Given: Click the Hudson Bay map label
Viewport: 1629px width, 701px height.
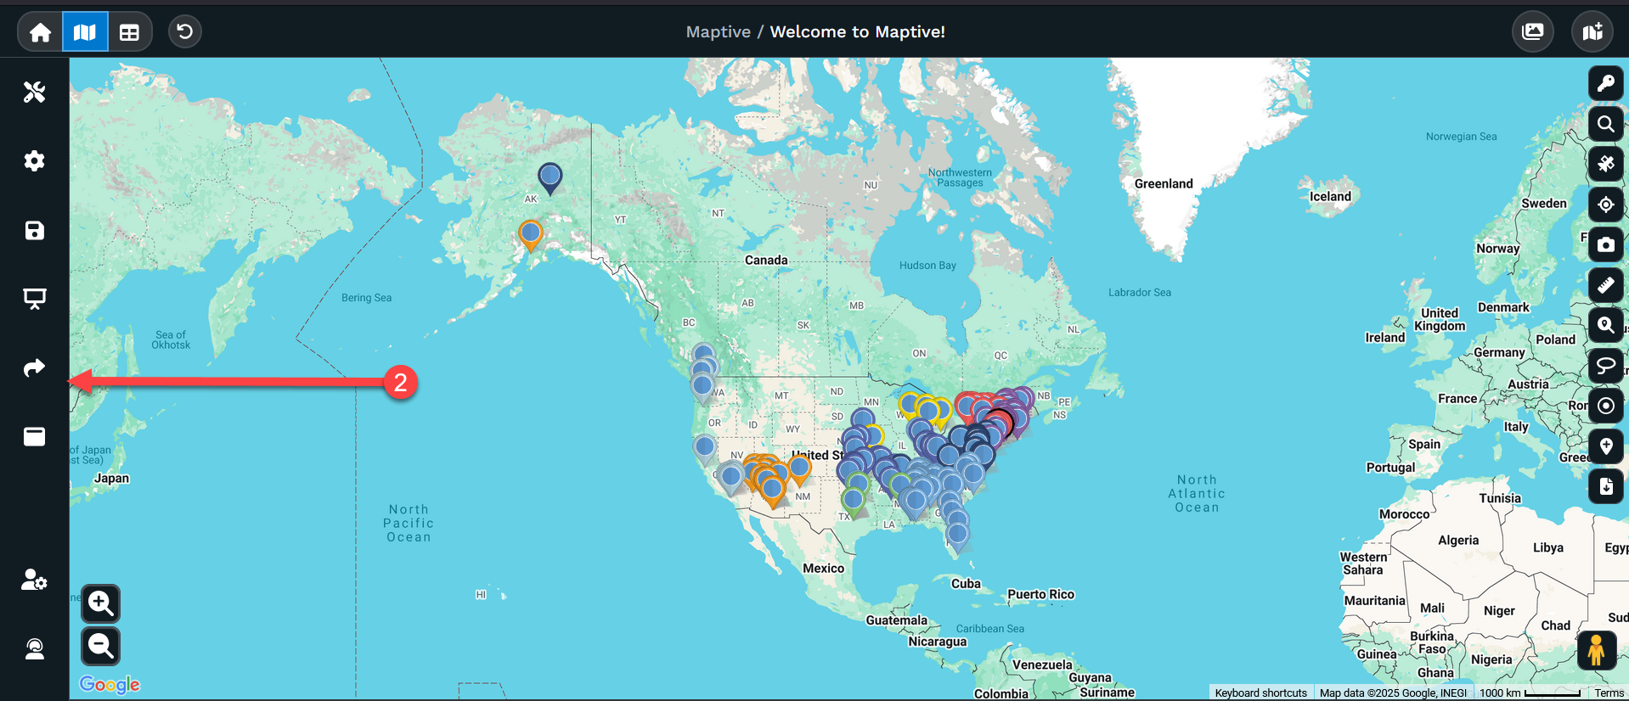Looking at the screenshot, I should (927, 266).
